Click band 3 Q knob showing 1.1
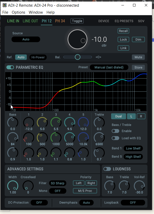The width and height of the screenshot is (154, 214). click(56, 153)
